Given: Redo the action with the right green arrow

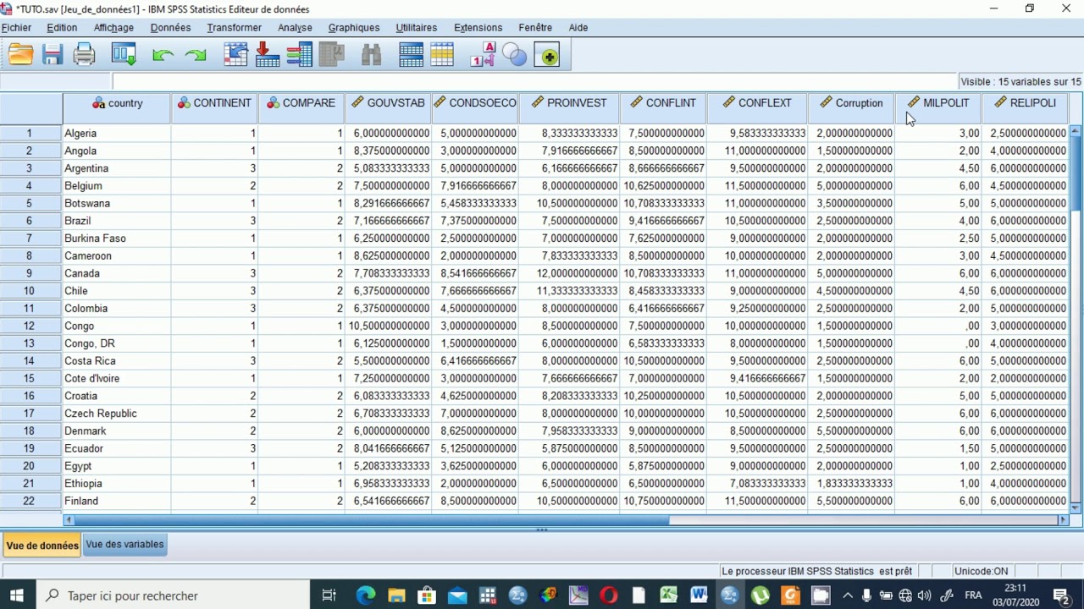Looking at the screenshot, I should click(196, 55).
